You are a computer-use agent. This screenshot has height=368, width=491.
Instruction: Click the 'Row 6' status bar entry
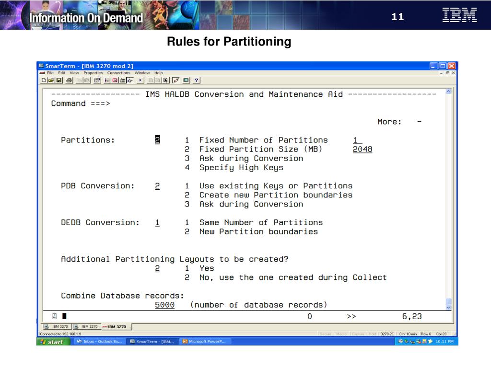pyautogui.click(x=426, y=334)
